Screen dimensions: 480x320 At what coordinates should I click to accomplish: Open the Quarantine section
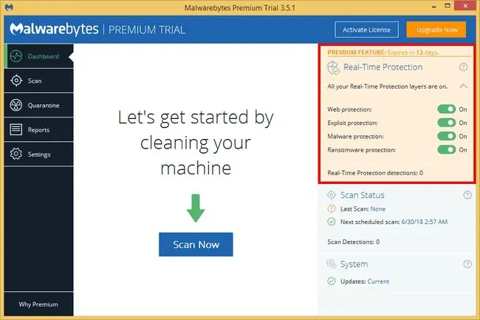(x=39, y=105)
